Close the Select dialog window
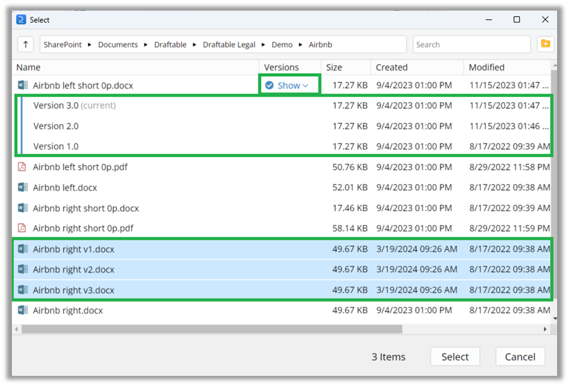Image resolution: width=569 pixels, height=386 pixels. point(545,20)
